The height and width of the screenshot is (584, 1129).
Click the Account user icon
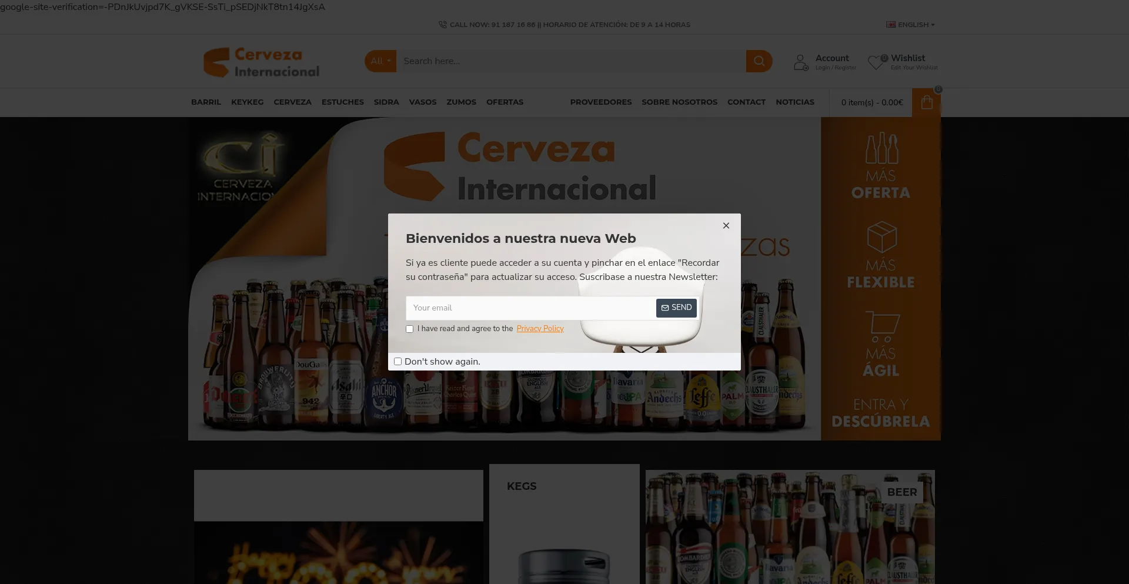coord(801,62)
